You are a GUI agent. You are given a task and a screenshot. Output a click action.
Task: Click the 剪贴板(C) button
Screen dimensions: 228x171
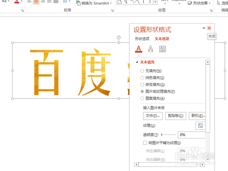click(176, 116)
